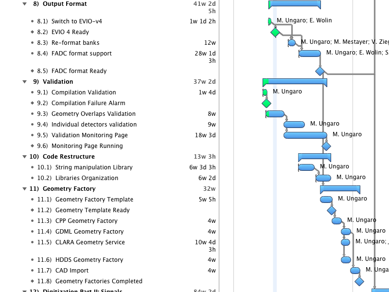Click the CPP Geometry Factory Gantt bar
The image size is (389, 292).
click(336, 221)
